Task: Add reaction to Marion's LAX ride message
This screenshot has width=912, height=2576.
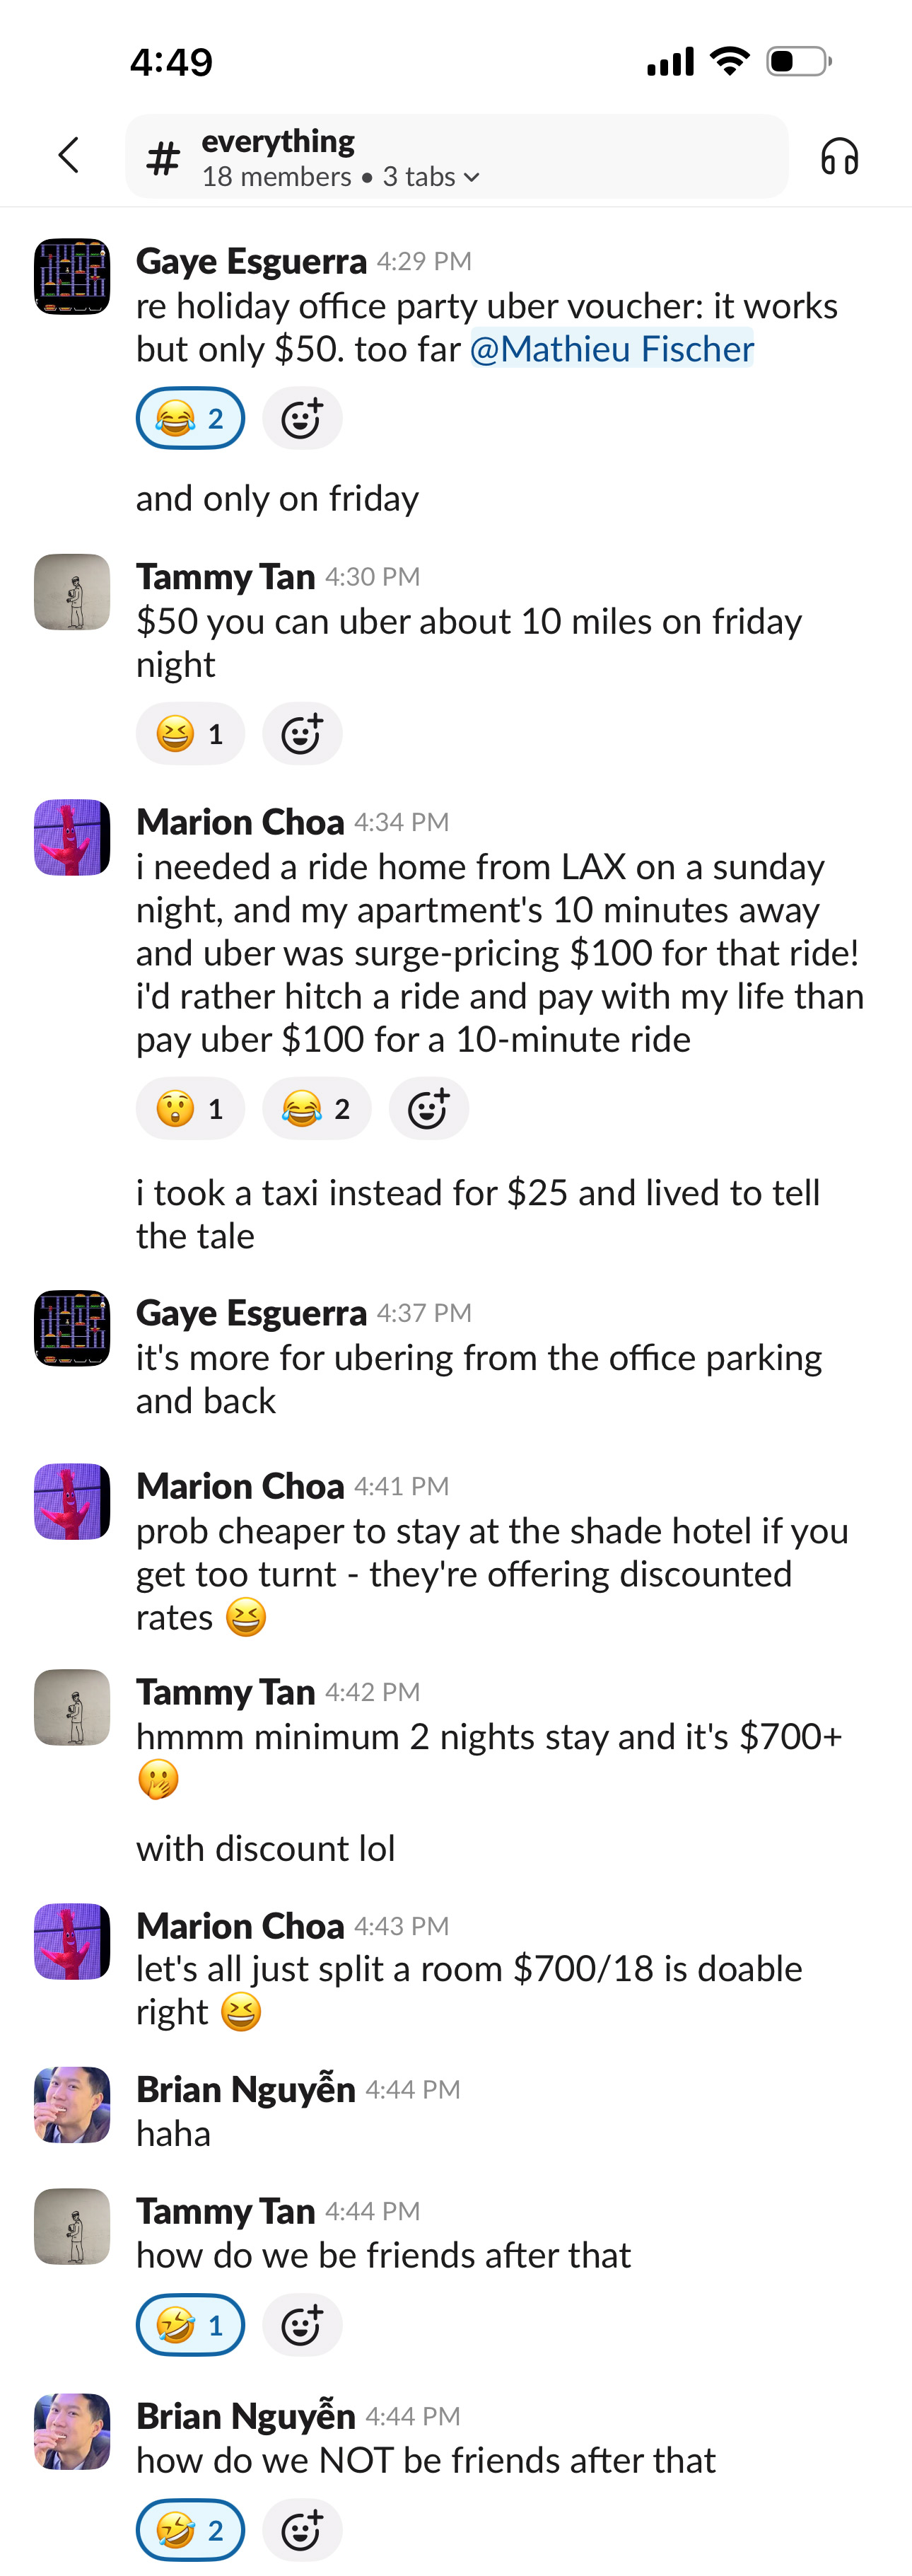Action: (x=428, y=1109)
